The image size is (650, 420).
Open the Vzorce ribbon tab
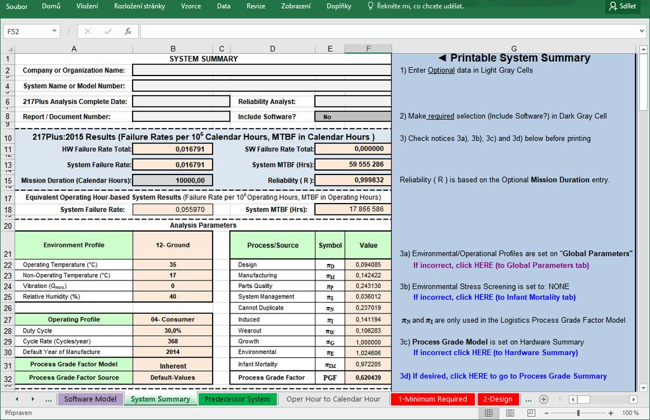[x=190, y=6]
